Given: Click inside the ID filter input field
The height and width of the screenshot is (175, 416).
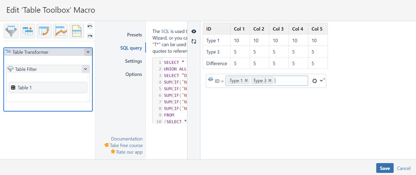Looking at the screenshot, I should click(x=291, y=81).
